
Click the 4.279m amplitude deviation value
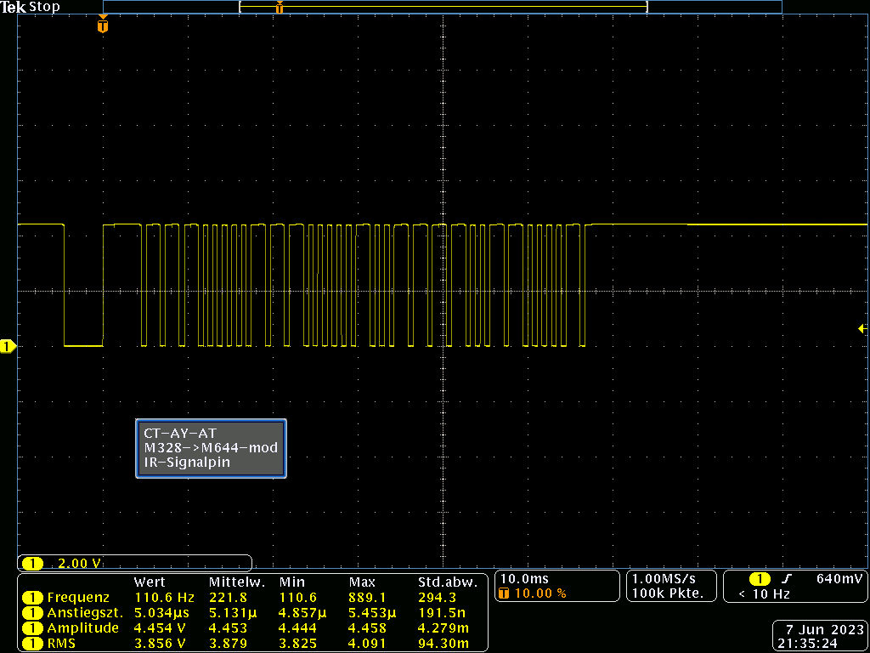pyautogui.click(x=443, y=628)
